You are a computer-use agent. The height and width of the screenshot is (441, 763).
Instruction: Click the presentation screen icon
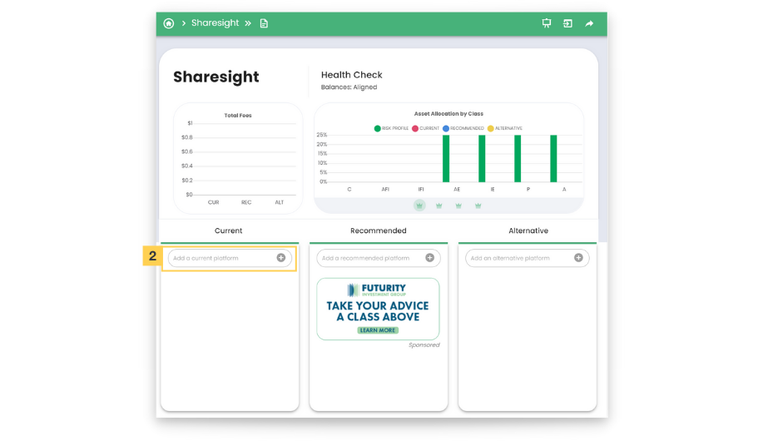pos(547,23)
